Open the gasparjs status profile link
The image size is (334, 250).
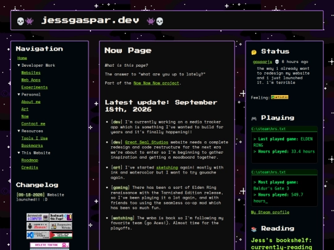pos(262,62)
